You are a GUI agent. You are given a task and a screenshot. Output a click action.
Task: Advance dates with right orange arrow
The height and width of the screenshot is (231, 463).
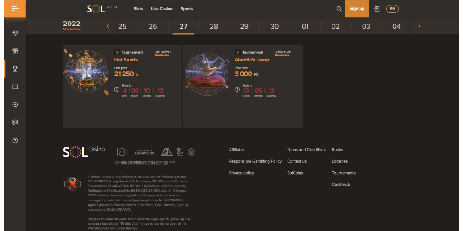coord(419,26)
